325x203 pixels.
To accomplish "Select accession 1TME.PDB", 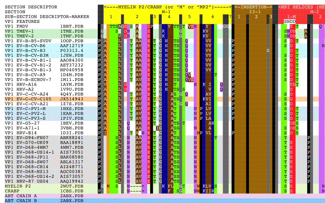I will click(72, 31).
